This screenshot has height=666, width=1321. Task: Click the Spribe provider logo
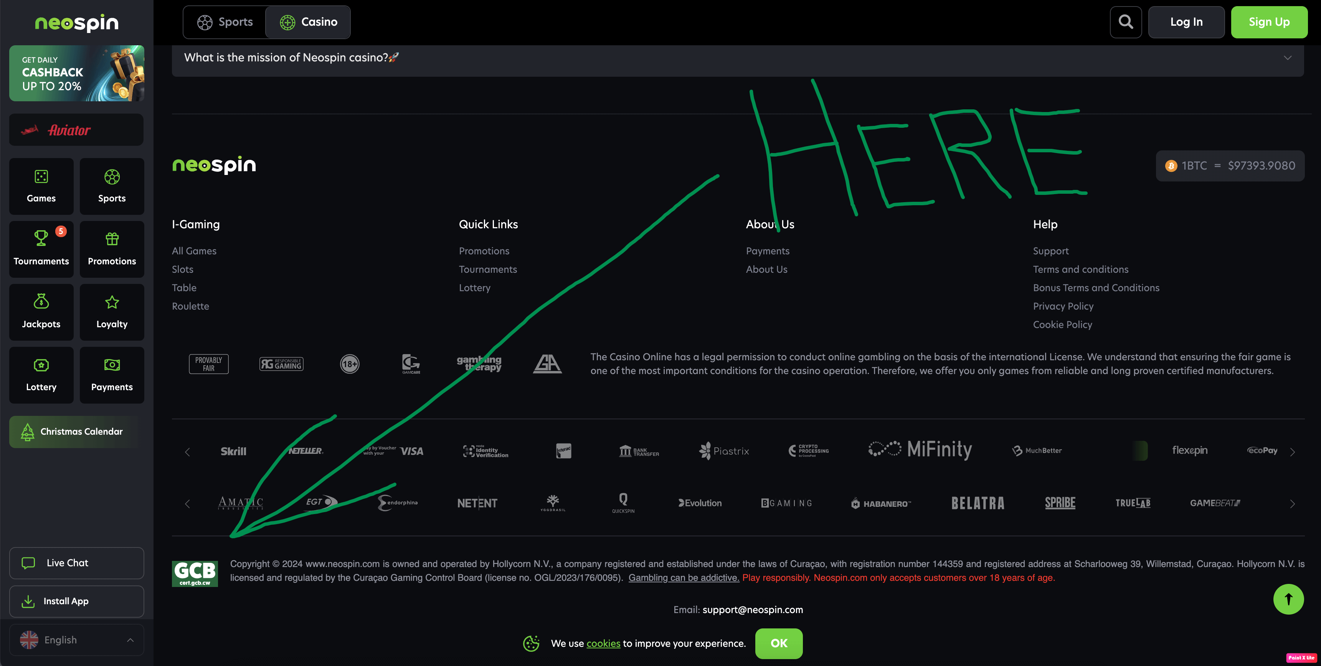1060,503
